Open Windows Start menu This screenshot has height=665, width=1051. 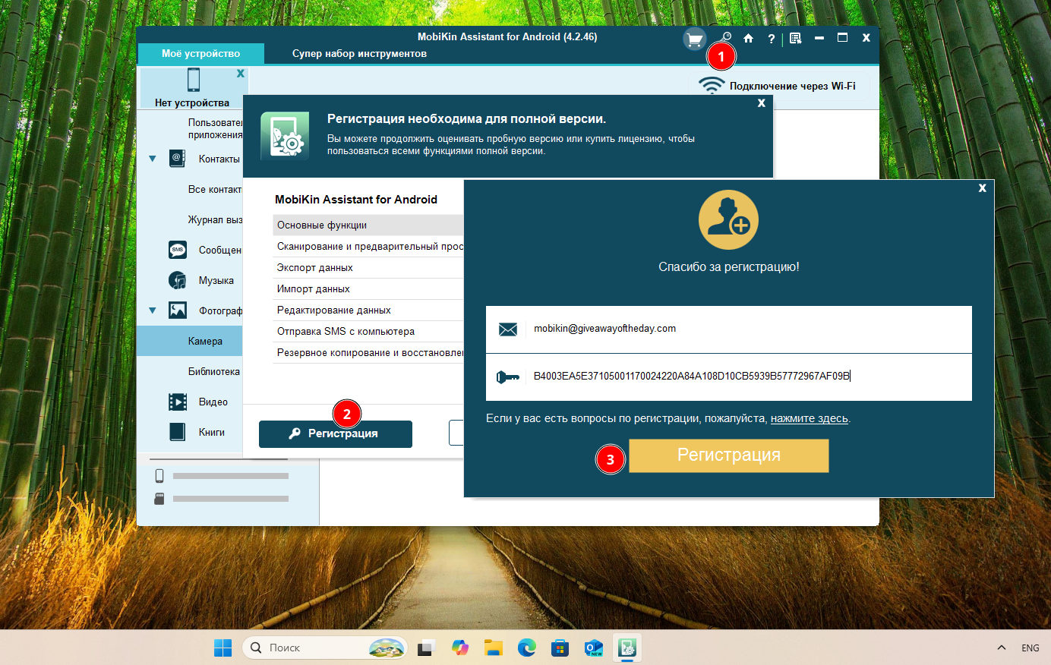pos(223,648)
